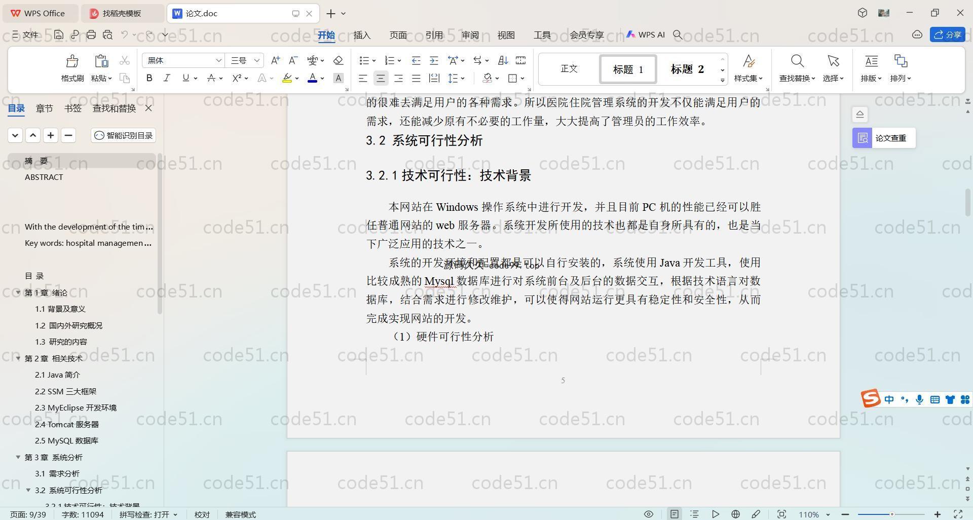Collapse 3.2 系统可行性分析 tree node
973x520 pixels.
tap(28, 490)
